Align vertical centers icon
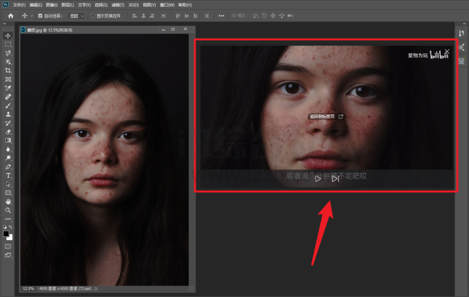 187,16
